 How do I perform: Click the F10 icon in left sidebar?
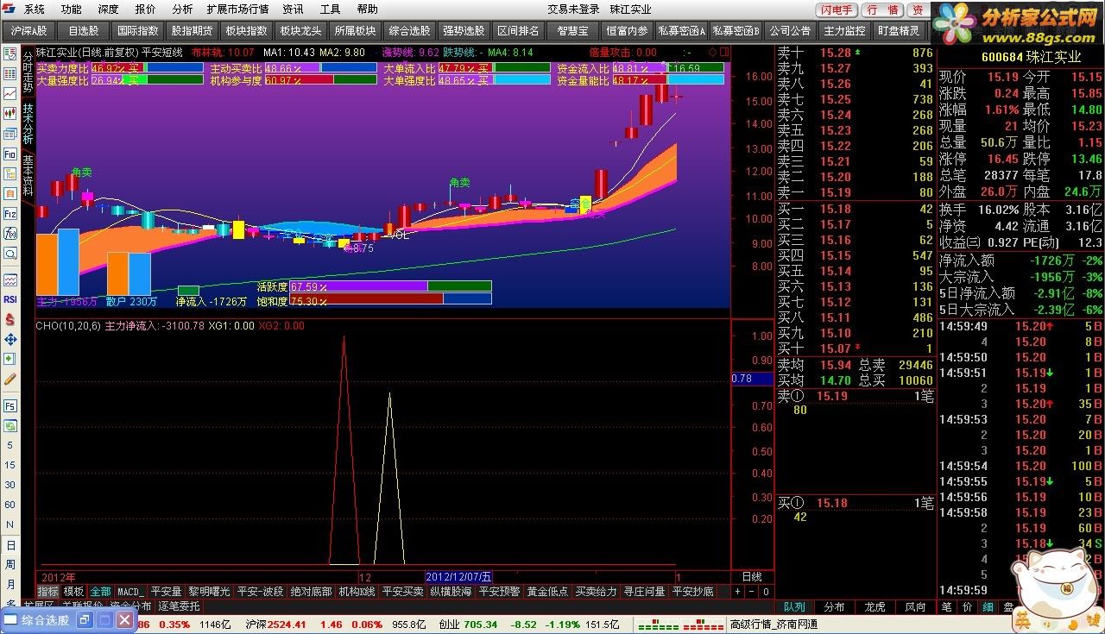(x=10, y=154)
